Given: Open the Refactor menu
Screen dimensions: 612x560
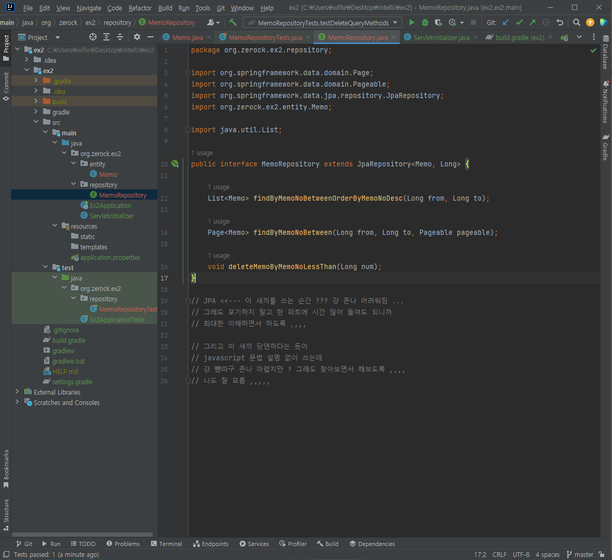Looking at the screenshot, I should pos(140,8).
